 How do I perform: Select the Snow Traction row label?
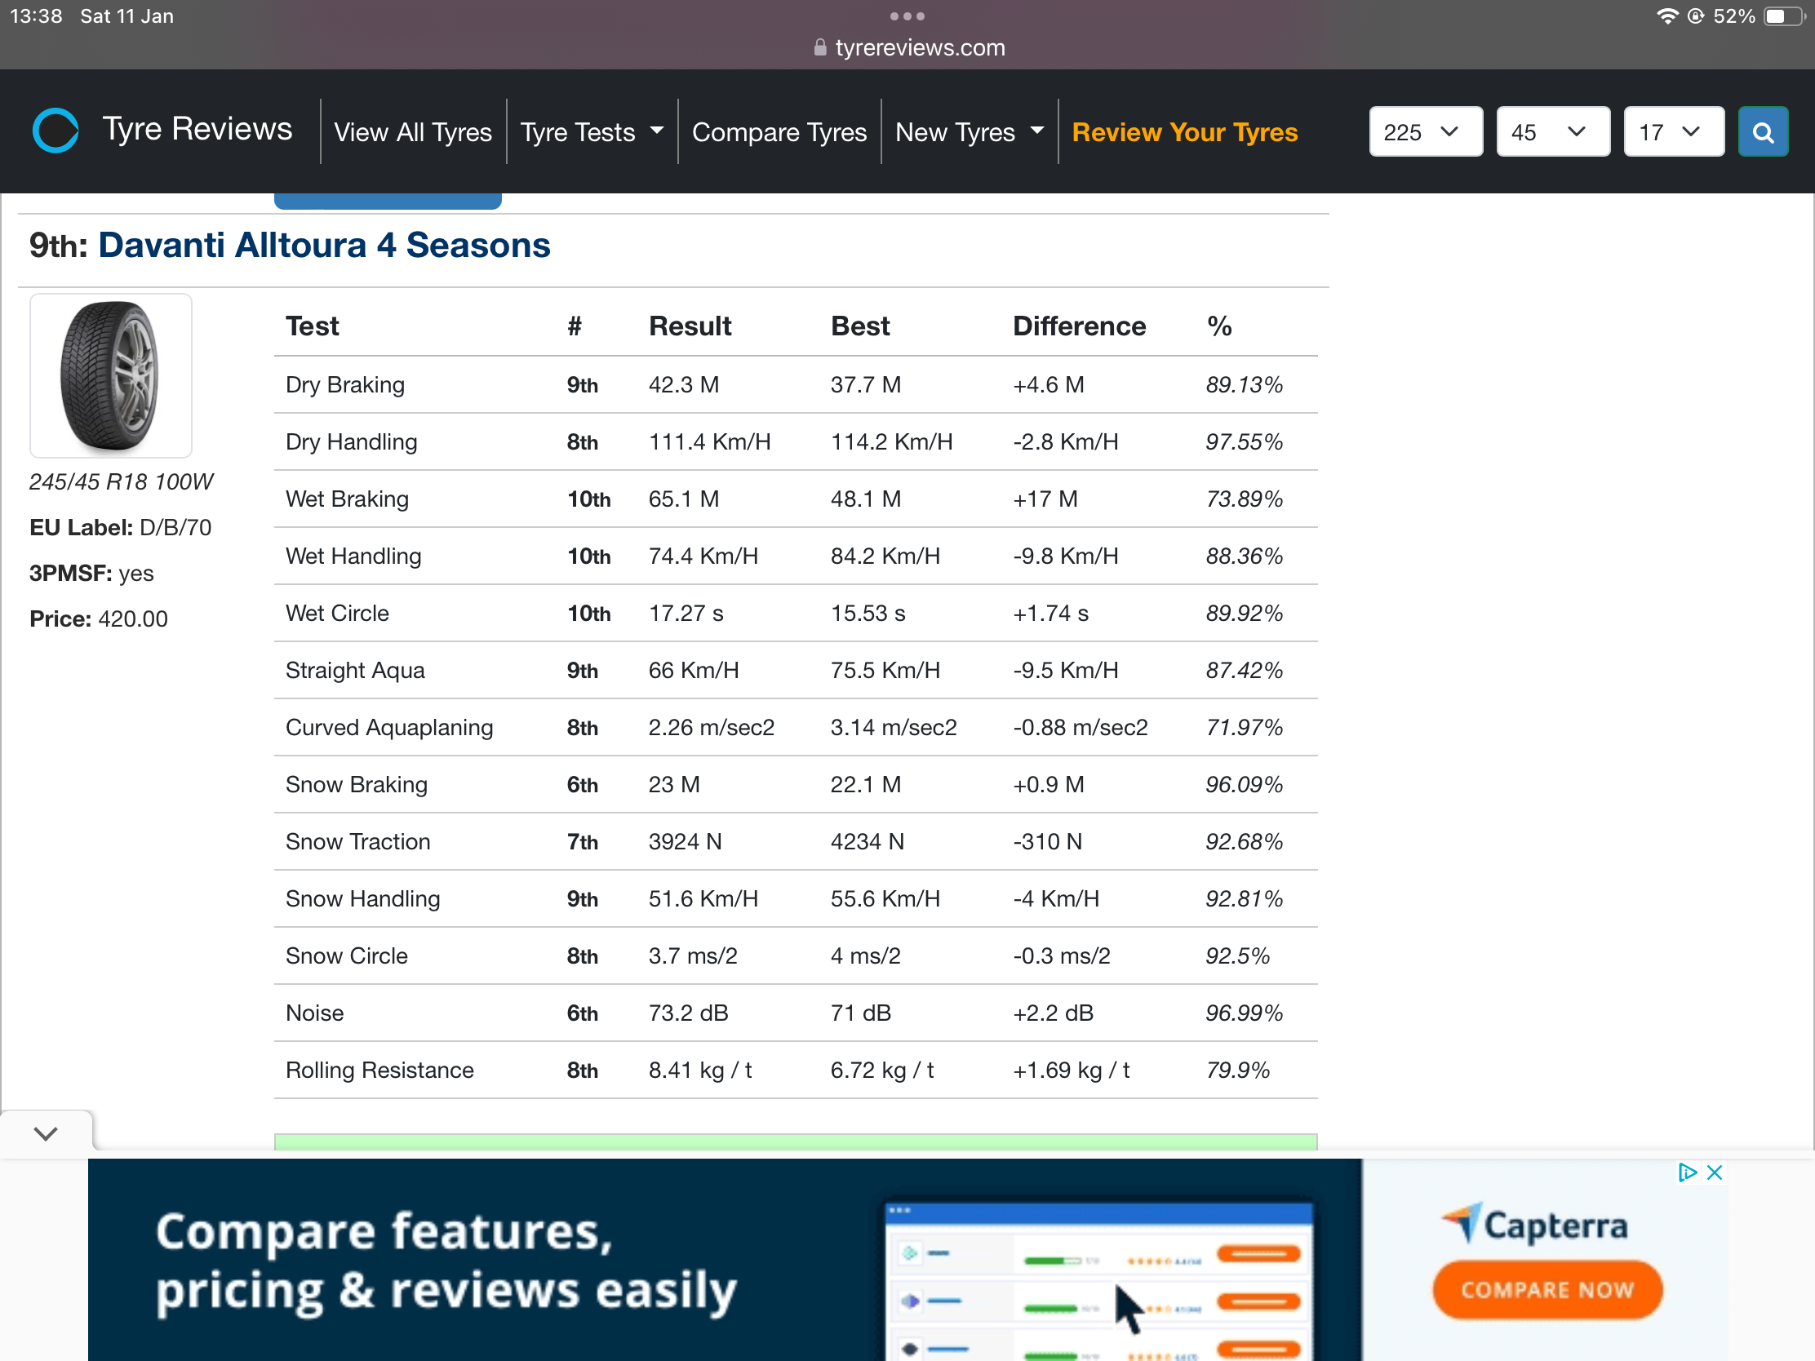tap(357, 842)
